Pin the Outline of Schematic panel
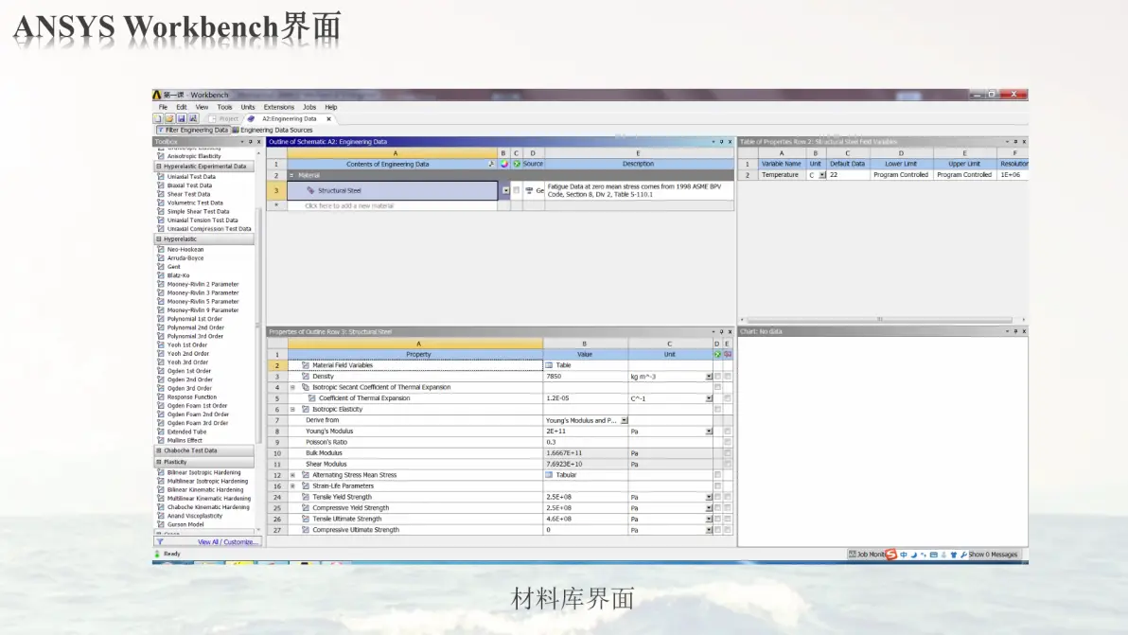Image resolution: width=1128 pixels, height=635 pixels. (721, 142)
